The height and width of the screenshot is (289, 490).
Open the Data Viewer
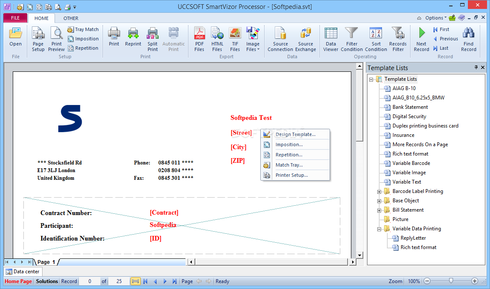(x=331, y=40)
